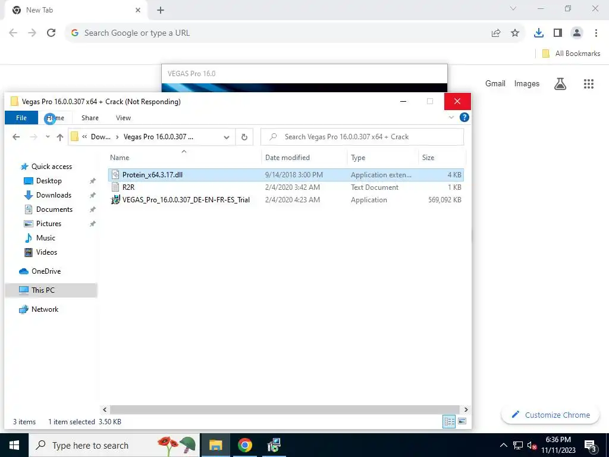
Task: Open the installer app in the taskbar
Action: (274, 445)
